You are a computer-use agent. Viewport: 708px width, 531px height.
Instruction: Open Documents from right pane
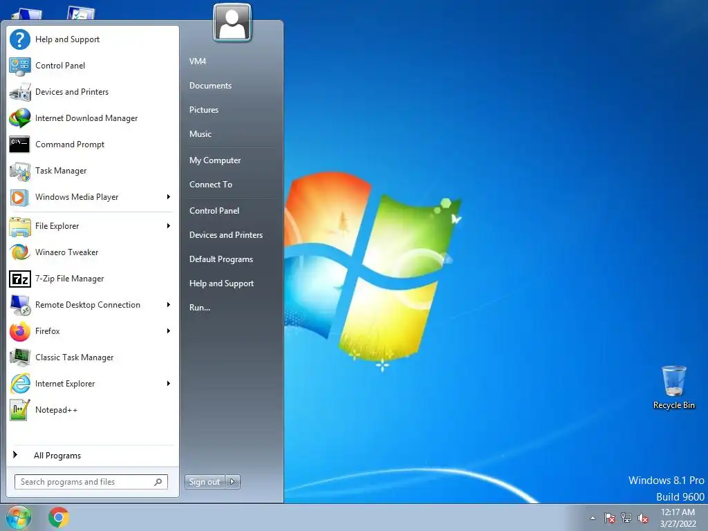click(210, 86)
